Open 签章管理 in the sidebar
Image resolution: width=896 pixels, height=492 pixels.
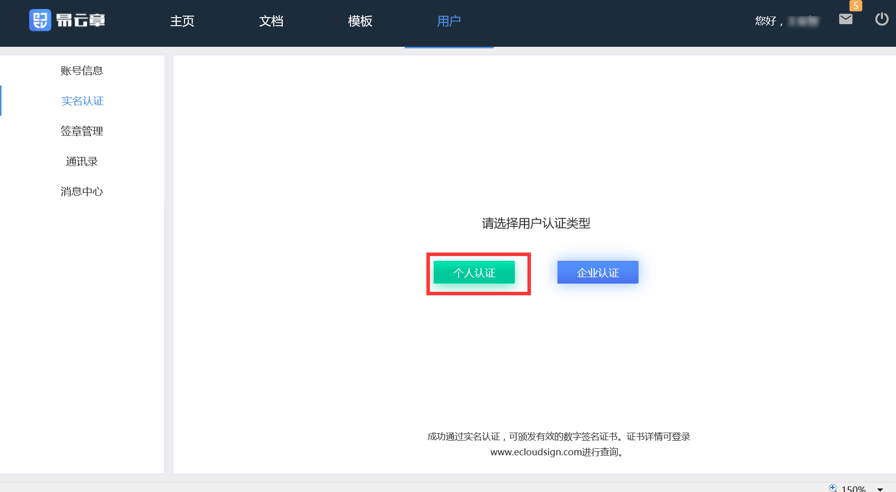pos(82,131)
